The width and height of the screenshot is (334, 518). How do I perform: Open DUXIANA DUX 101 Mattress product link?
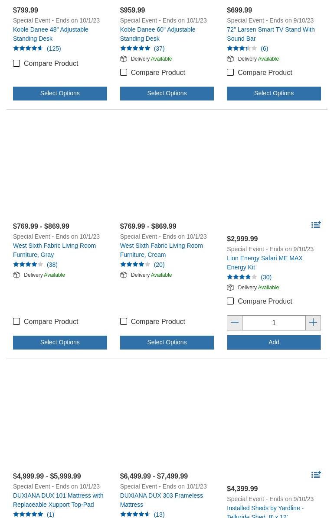point(58,500)
